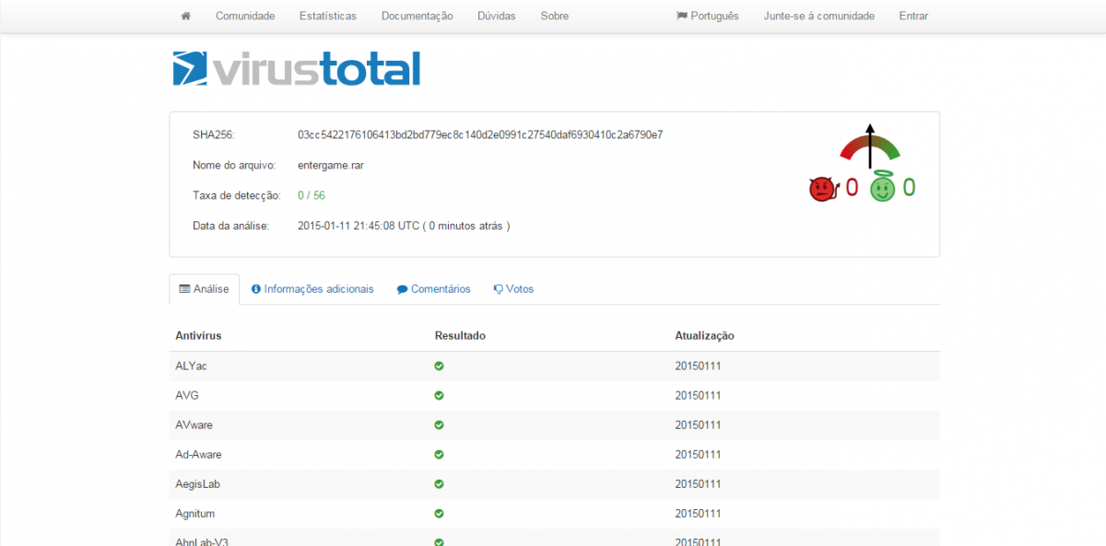The height and width of the screenshot is (546, 1106).
Task: Click update date 20150111 in AVG row
Action: coord(698,395)
